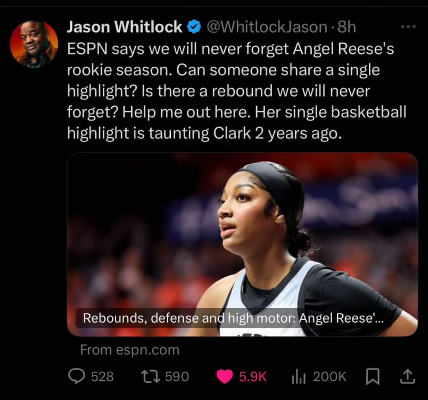The image size is (428, 400).
Task: Click the tweet text about Angel Reese
Action: click(237, 91)
